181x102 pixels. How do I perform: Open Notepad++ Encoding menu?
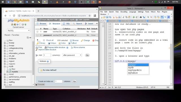coord(124,12)
